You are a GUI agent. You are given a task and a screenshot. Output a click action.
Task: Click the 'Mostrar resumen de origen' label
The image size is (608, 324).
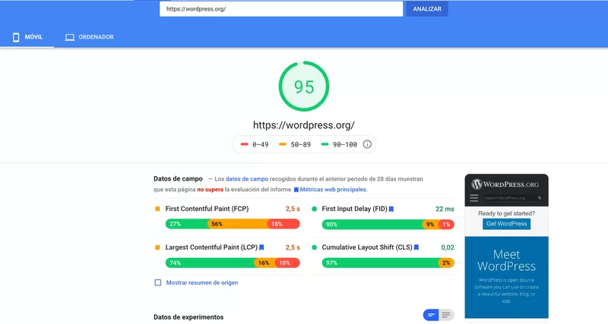tap(202, 282)
